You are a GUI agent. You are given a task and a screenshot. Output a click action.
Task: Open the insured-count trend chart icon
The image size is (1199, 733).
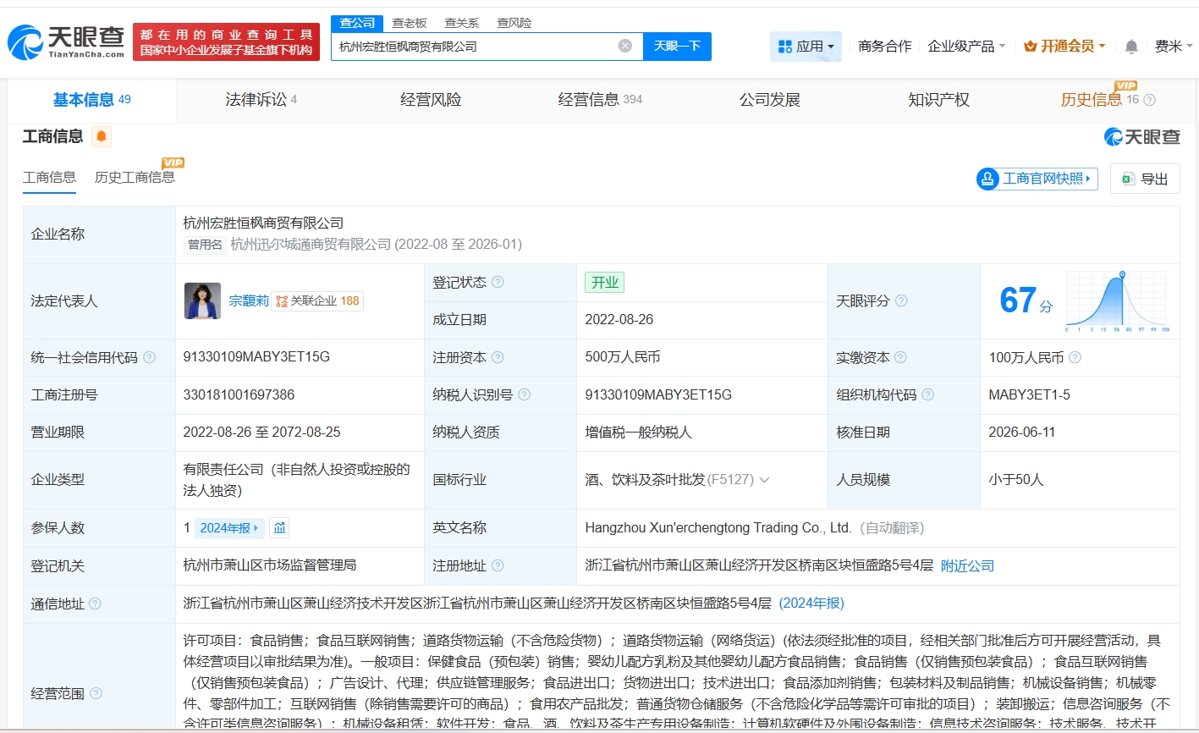280,527
